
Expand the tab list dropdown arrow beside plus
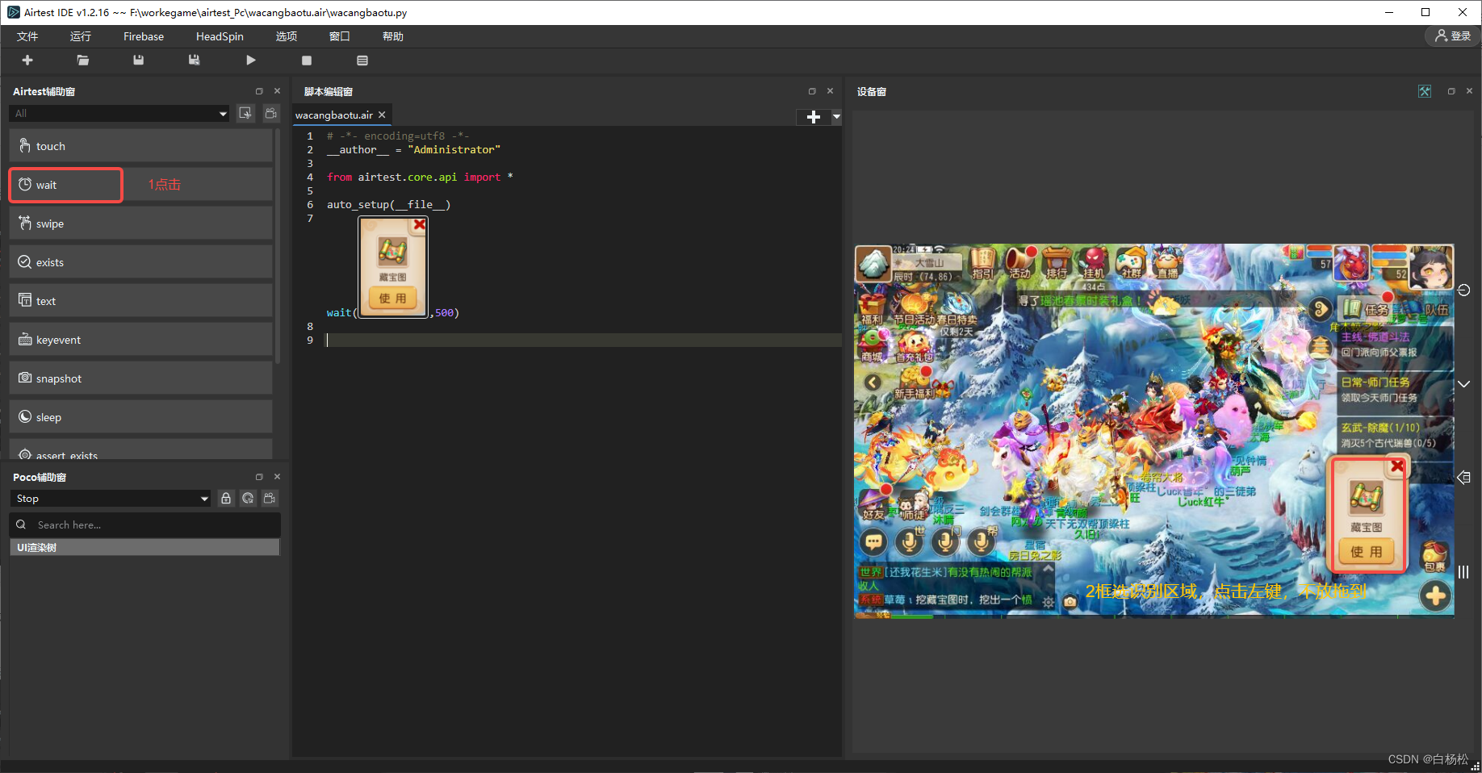[x=836, y=117]
